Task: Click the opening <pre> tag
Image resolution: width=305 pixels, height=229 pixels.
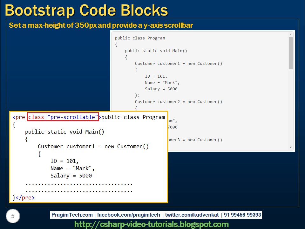Action: pyautogui.click(x=18, y=117)
